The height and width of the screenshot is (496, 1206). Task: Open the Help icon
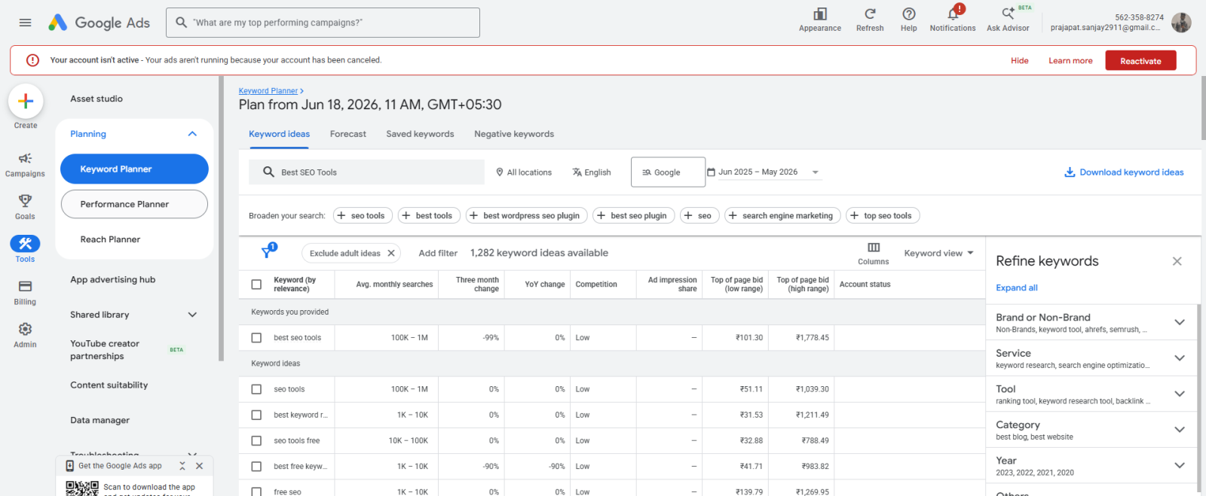[x=909, y=14]
